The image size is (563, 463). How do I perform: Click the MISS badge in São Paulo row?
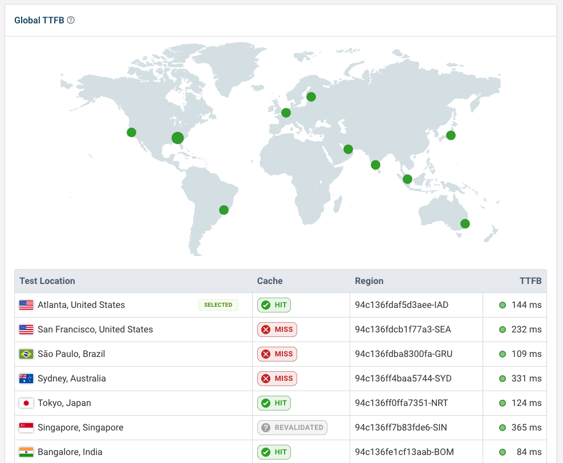[277, 354]
